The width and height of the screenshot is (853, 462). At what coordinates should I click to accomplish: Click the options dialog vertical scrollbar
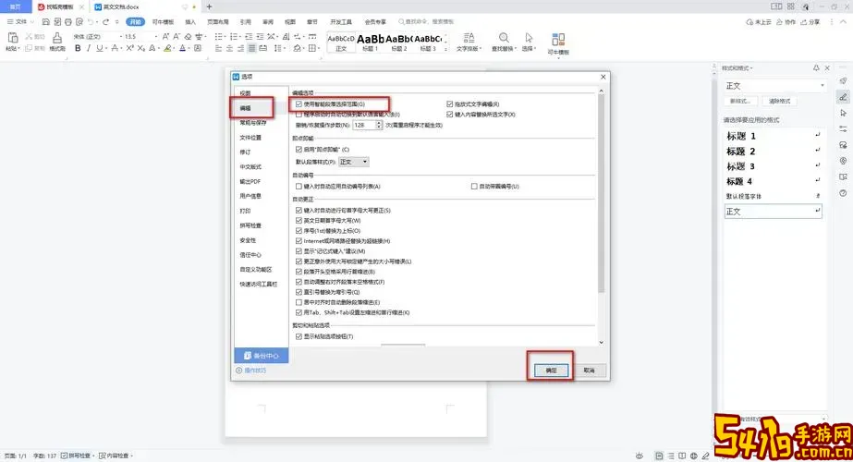[601, 193]
